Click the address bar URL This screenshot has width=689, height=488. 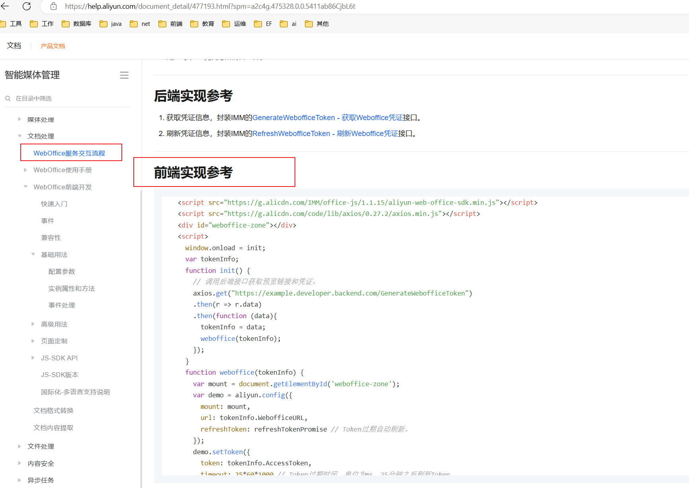coord(210,6)
